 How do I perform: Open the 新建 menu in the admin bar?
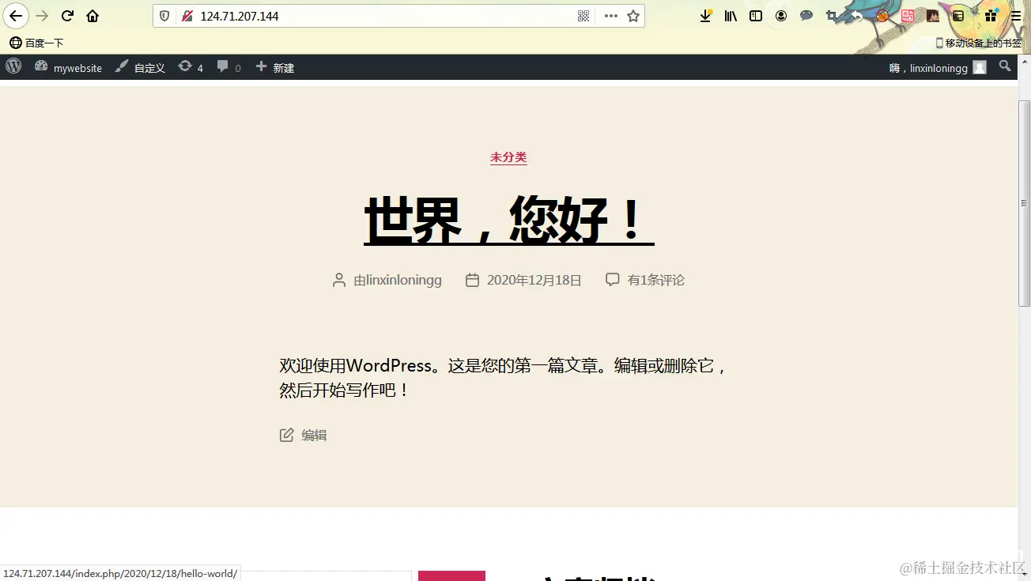click(x=274, y=67)
